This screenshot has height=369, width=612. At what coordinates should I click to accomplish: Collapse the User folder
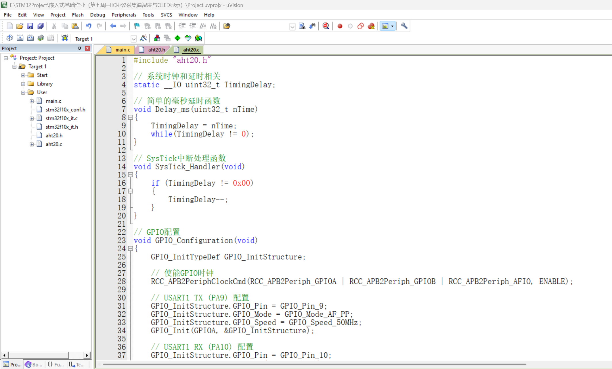23,92
